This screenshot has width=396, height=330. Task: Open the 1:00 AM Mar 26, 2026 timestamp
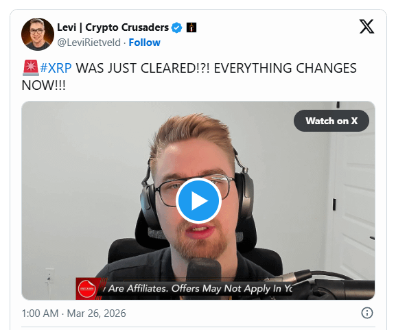click(x=73, y=314)
